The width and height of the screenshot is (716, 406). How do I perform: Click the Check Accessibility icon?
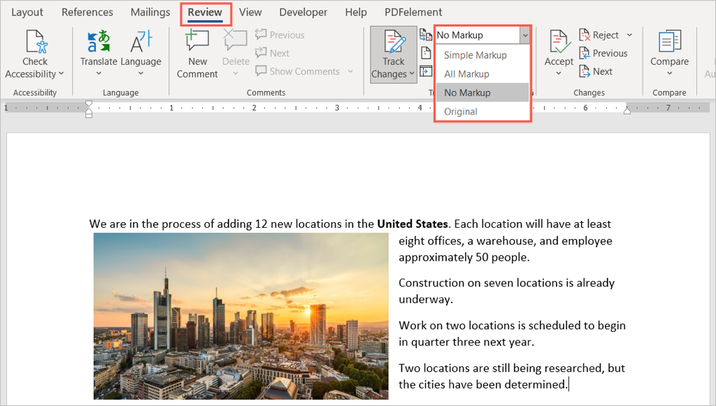click(35, 43)
